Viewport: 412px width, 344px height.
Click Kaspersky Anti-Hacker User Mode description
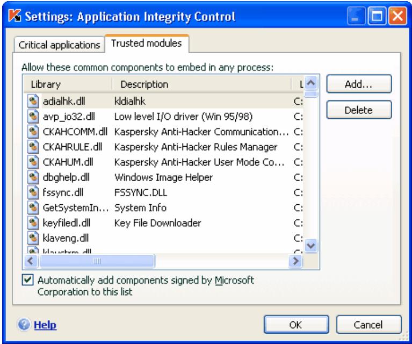(199, 162)
